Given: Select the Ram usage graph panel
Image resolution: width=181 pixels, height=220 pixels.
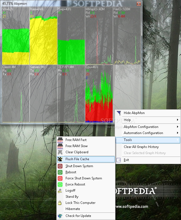Looking at the screenshot, I should (44, 36).
